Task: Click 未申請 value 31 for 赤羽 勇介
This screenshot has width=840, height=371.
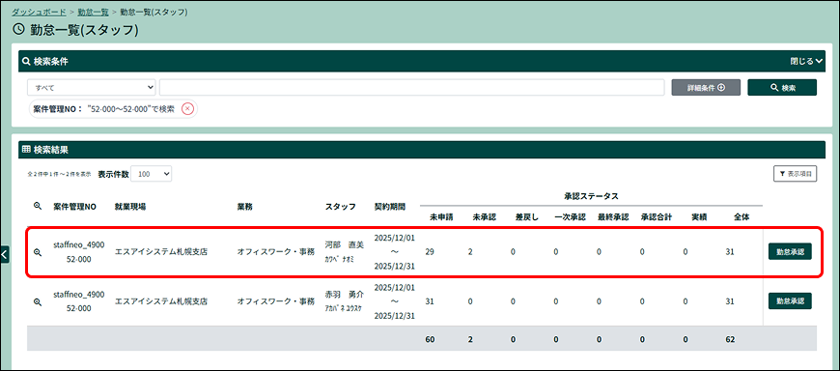Action: coord(429,301)
